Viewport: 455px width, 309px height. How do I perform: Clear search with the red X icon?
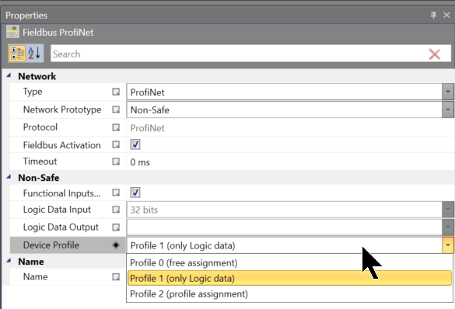click(435, 54)
